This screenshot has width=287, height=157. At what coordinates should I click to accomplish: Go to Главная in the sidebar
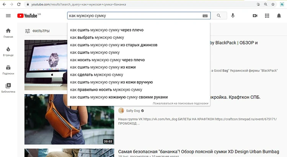8,33
